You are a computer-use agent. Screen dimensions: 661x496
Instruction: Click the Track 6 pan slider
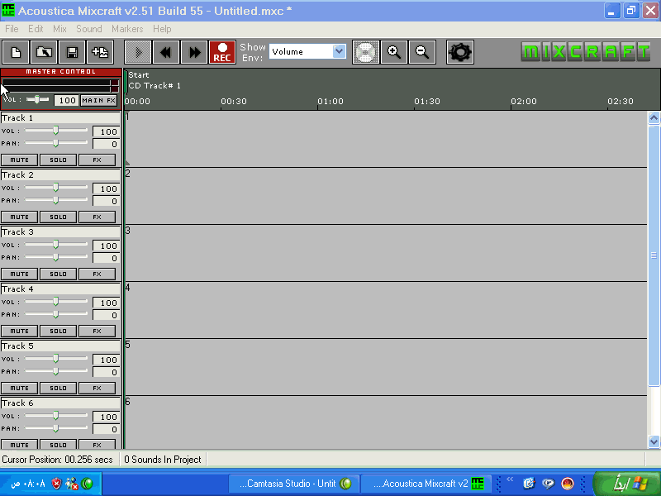click(55, 428)
